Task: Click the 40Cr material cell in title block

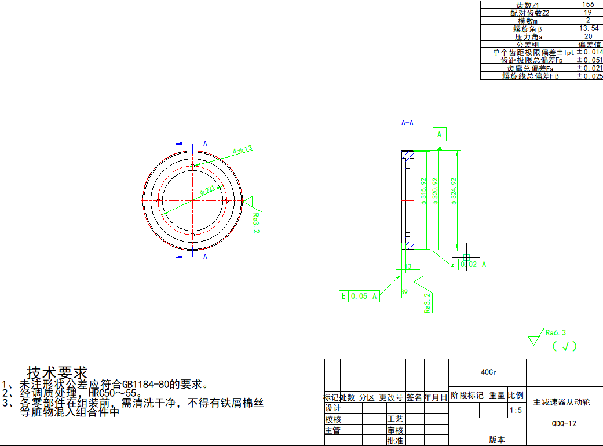Action: click(x=488, y=372)
